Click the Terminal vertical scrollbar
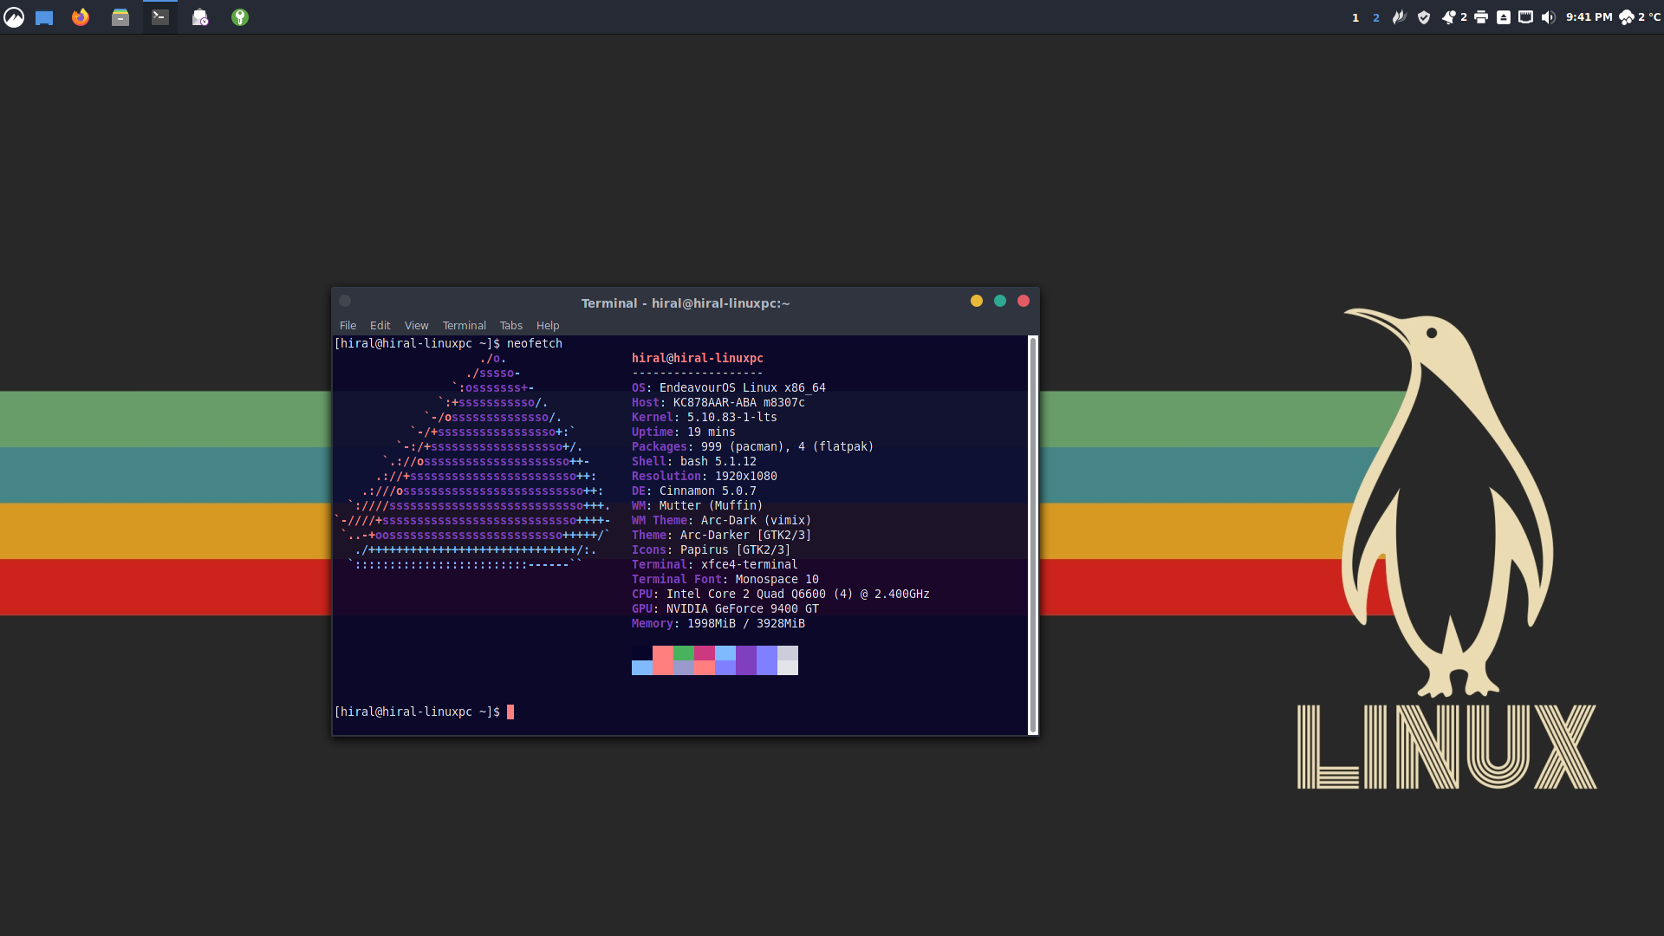This screenshot has height=936, width=1664. point(1032,536)
